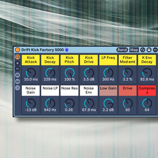Select the white Noise Env label
158x158 pixels.
click(x=89, y=91)
